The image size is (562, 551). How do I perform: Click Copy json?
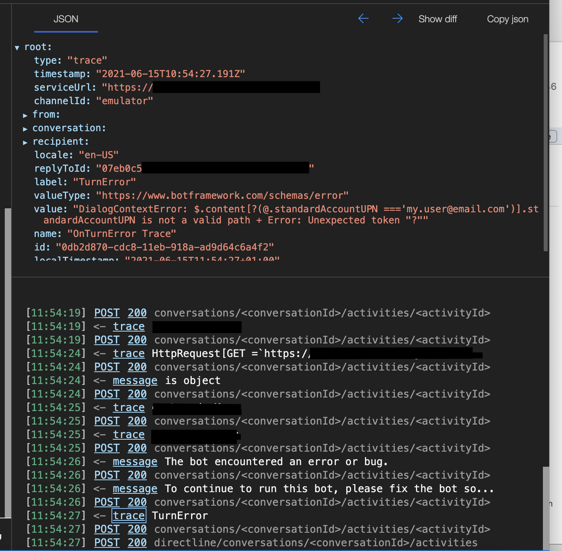(x=507, y=19)
